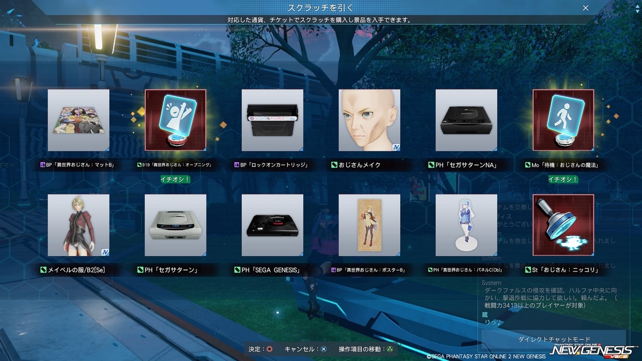This screenshot has width=642, height=361.
Task: Close the スクラッチを引く window
Action: 586,8
